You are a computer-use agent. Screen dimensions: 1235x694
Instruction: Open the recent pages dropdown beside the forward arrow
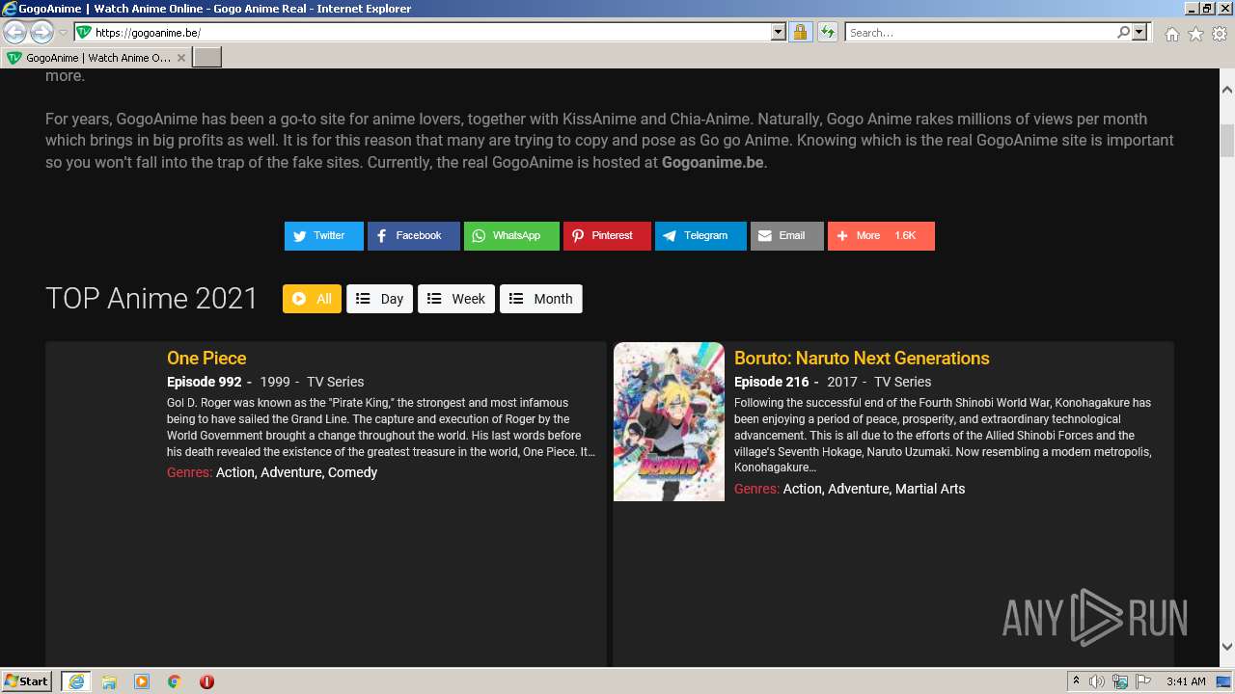tap(63, 33)
